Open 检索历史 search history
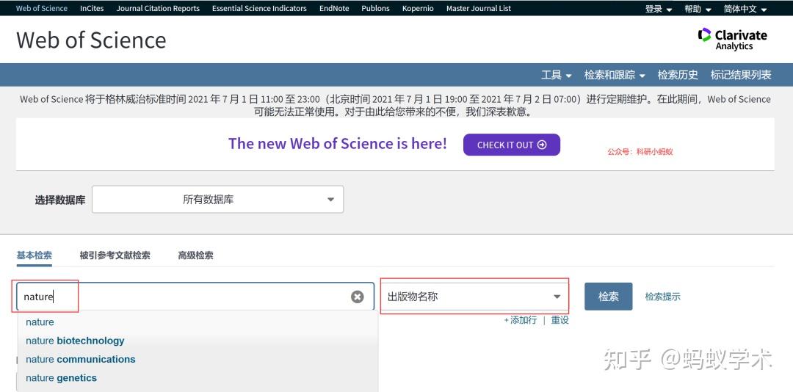This screenshot has height=392, width=793. [x=678, y=75]
